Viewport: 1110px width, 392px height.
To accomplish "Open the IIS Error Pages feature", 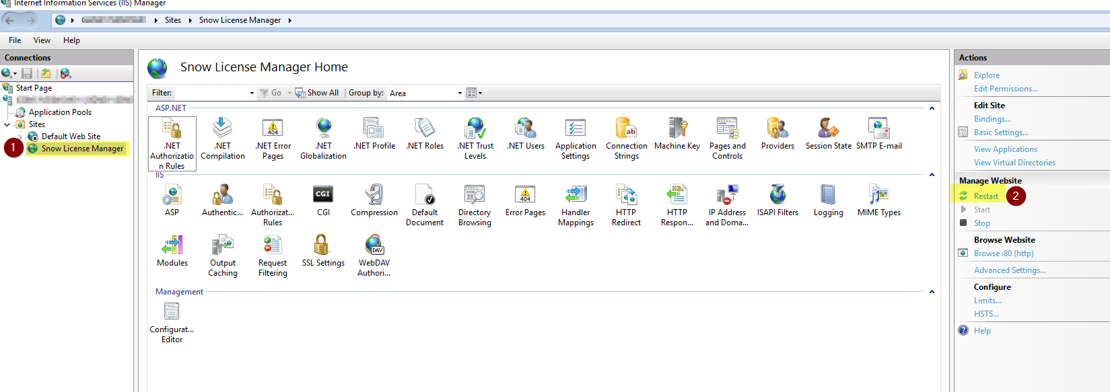I will point(526,200).
